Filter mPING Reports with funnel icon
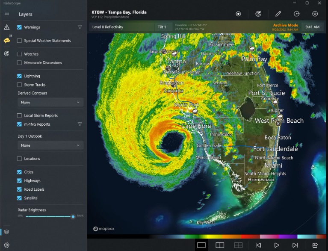This screenshot has height=251, width=328. (x=80, y=124)
